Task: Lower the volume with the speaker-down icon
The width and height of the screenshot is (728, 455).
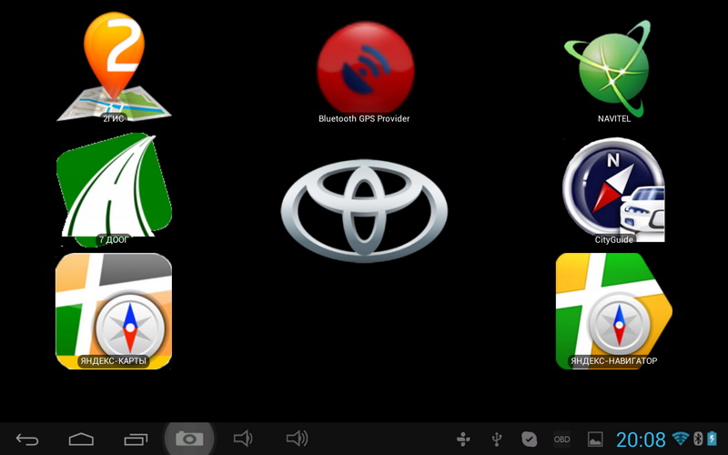Action: pos(242,440)
